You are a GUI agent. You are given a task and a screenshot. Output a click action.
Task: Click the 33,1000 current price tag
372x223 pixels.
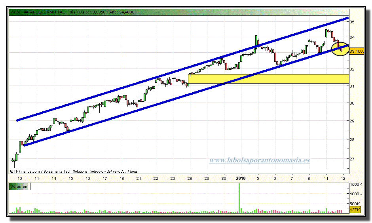[357, 51]
